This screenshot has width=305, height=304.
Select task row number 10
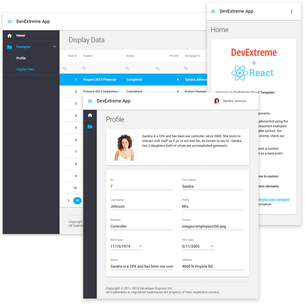pyautogui.click(x=71, y=188)
